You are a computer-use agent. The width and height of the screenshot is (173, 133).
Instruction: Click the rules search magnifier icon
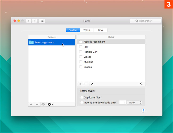click(141, 84)
